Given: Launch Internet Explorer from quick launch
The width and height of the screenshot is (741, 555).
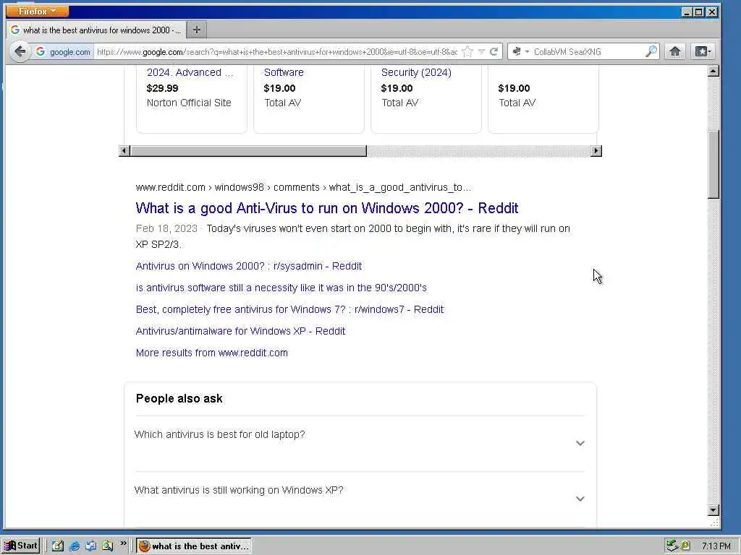Looking at the screenshot, I should pos(75,546).
